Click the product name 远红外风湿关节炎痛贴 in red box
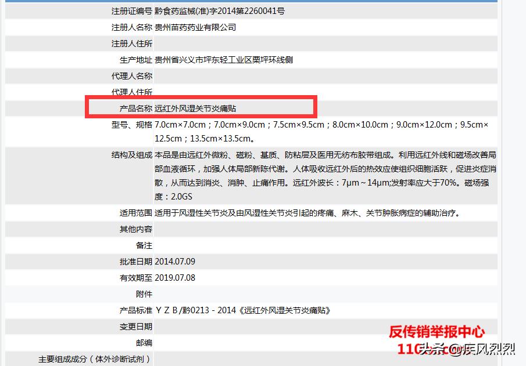The width and height of the screenshot is (526, 366). coord(195,108)
